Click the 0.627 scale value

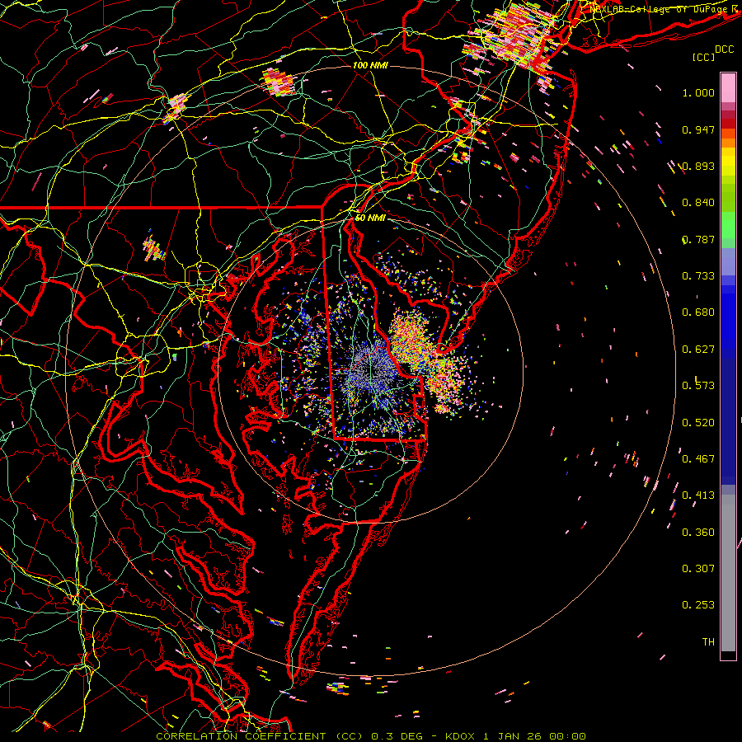coord(698,350)
